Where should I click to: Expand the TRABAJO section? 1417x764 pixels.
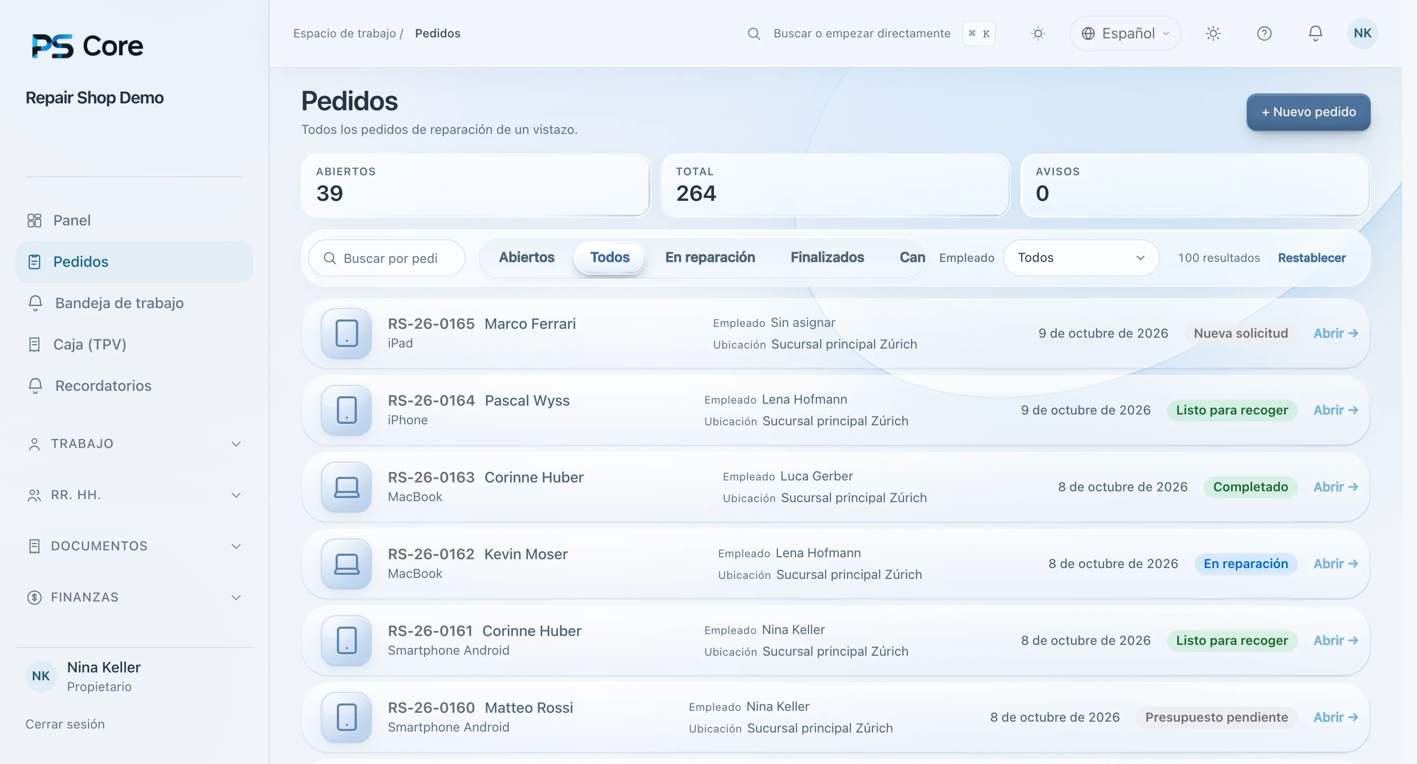(134, 444)
